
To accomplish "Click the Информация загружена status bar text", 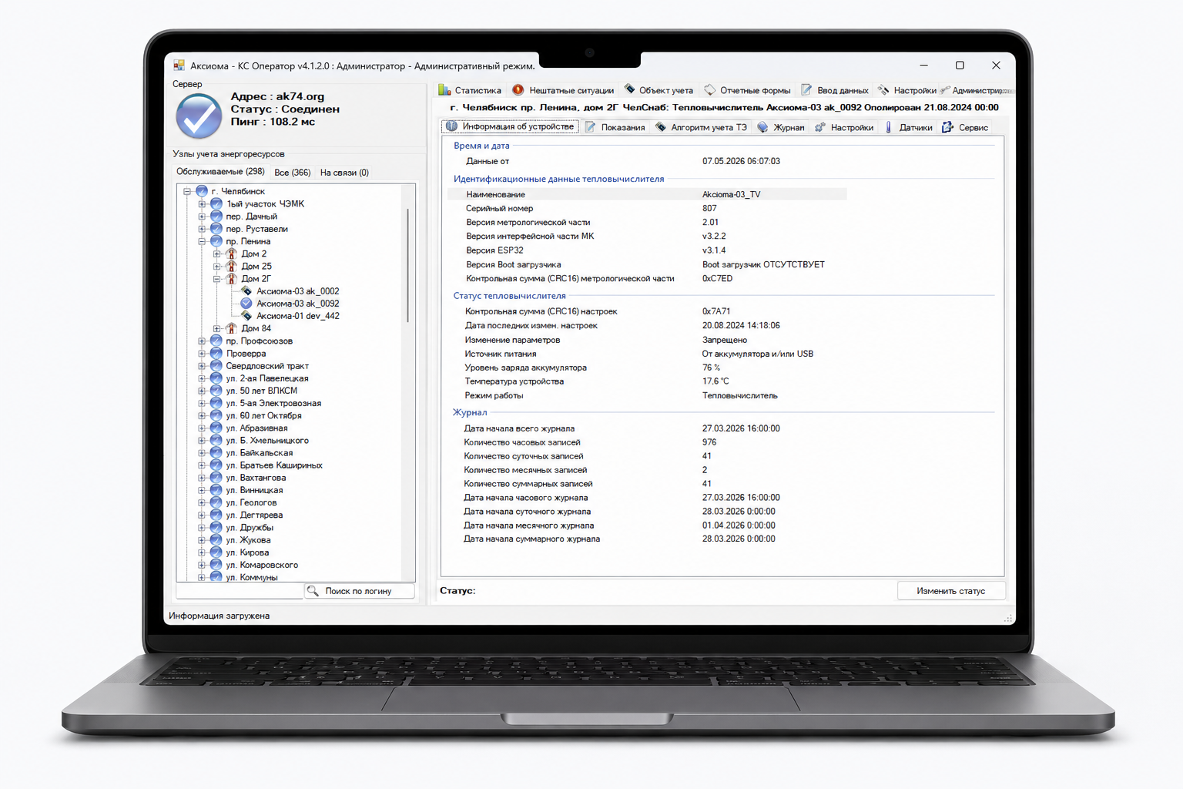I will tap(219, 616).
